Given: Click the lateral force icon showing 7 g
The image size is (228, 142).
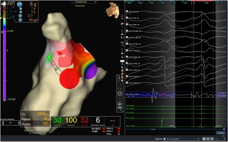Looking at the screenshot, I should (20, 9).
